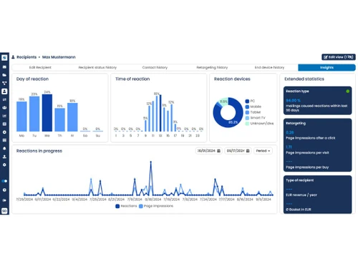
Task: Select the Insights tab
Action: pos(326,67)
